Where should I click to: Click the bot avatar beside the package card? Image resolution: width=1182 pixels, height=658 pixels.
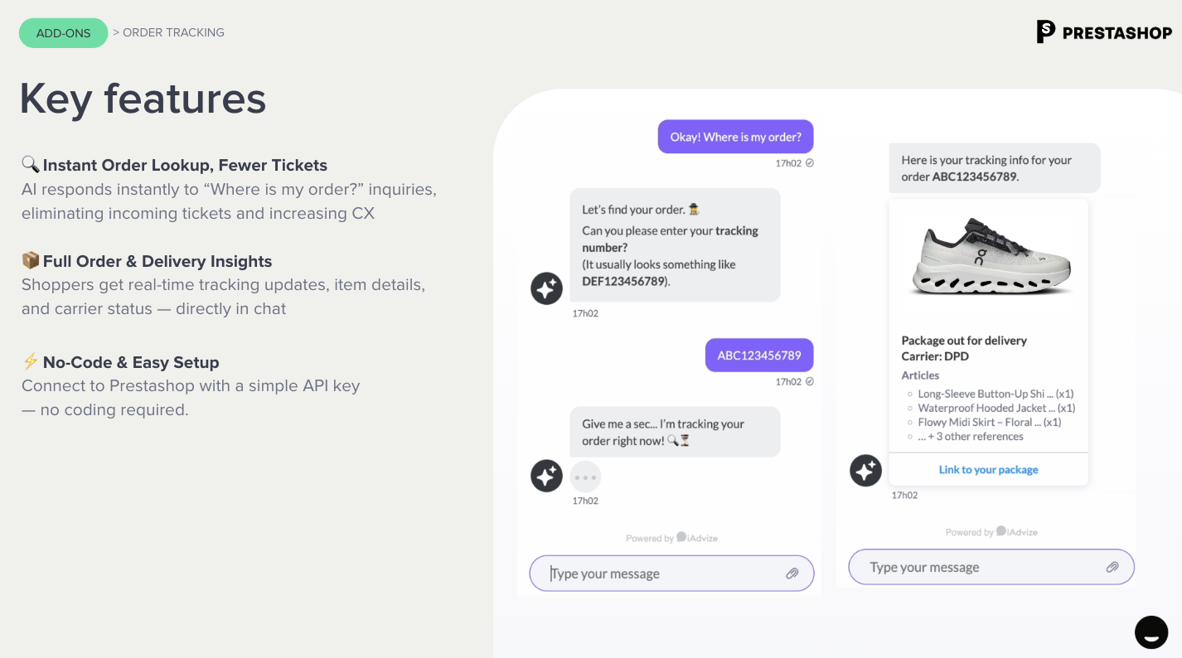point(865,471)
